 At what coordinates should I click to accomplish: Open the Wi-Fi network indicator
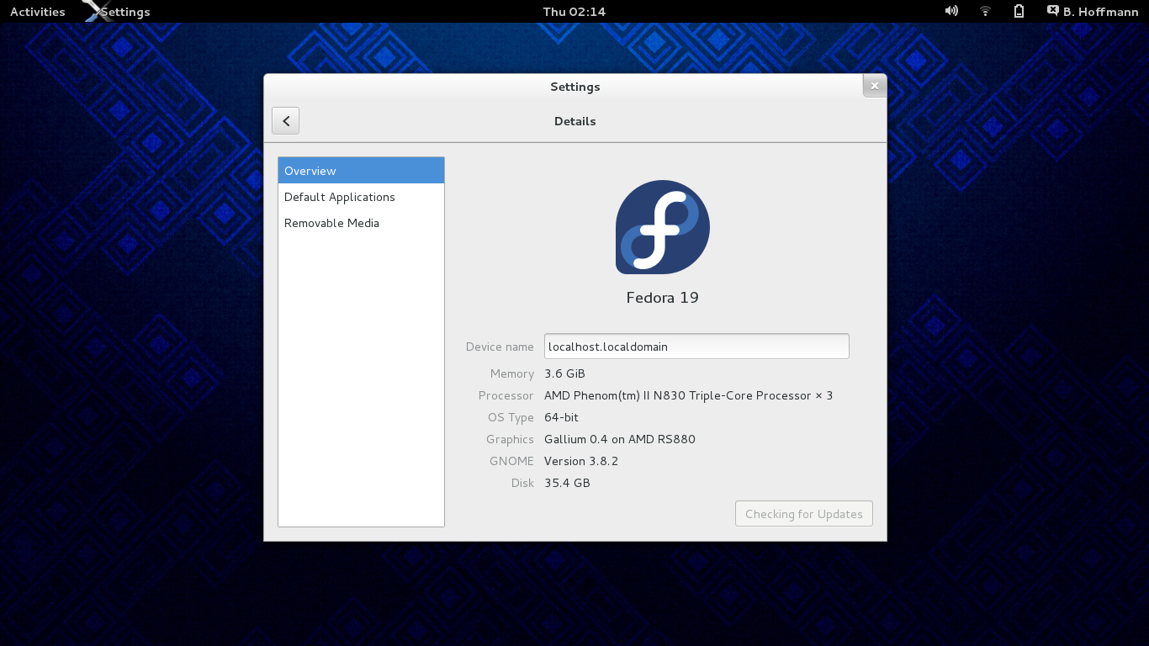click(x=985, y=11)
